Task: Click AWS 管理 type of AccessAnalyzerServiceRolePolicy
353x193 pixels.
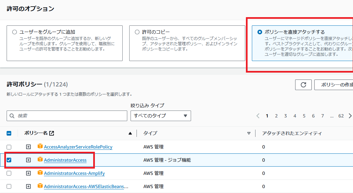Action: tap(154, 147)
